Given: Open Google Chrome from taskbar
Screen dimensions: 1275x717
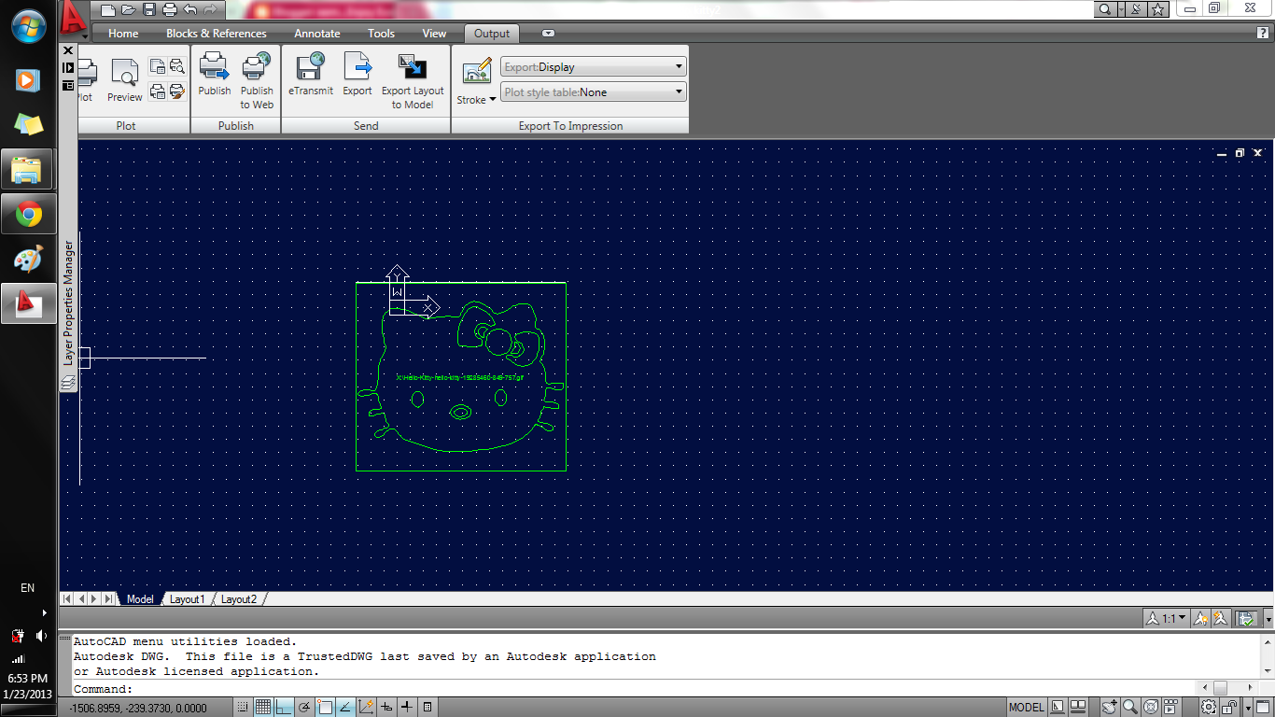Looking at the screenshot, I should (28, 215).
